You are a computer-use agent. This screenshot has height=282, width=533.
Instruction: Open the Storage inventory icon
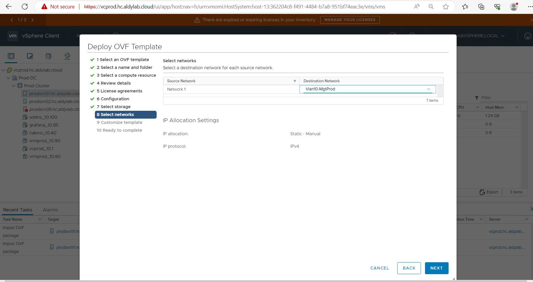pyautogui.click(x=48, y=56)
